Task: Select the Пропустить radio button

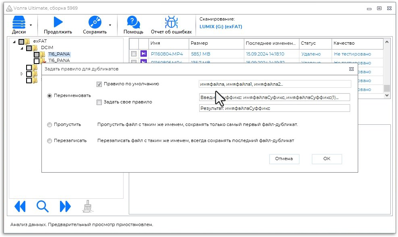Action: pyautogui.click(x=49, y=125)
